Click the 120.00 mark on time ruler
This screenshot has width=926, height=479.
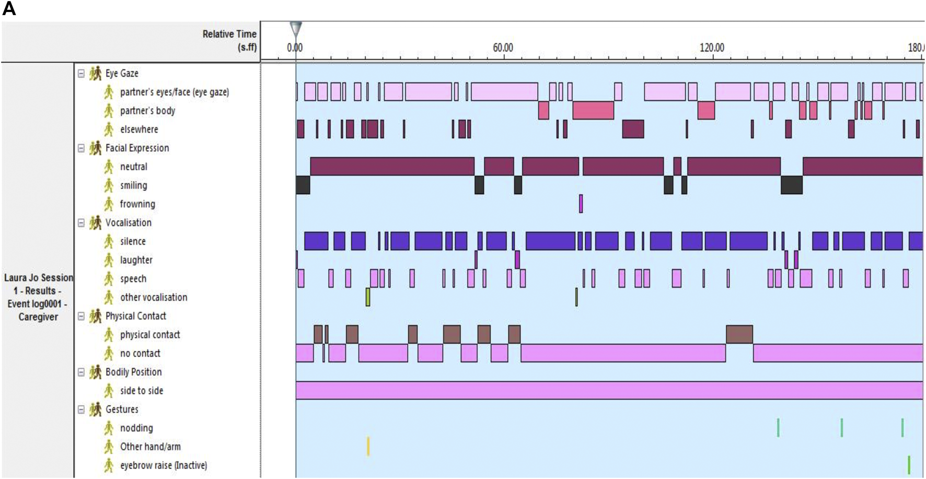[x=712, y=48]
